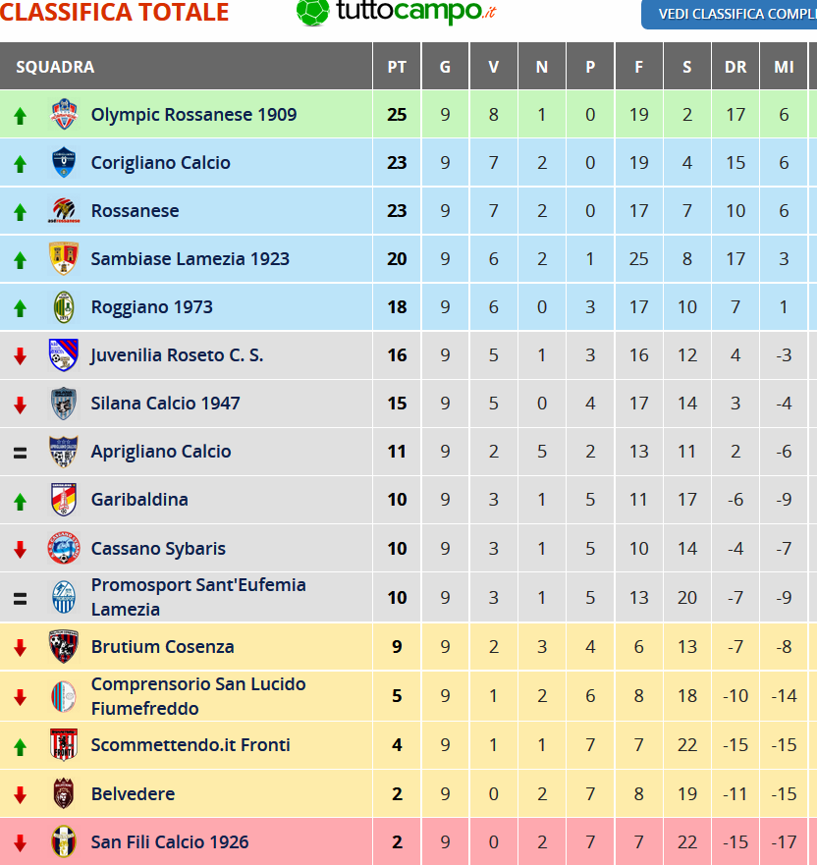Open the Juvenilia Roseto C. S. crest
The width and height of the screenshot is (817, 865).
pos(64,354)
